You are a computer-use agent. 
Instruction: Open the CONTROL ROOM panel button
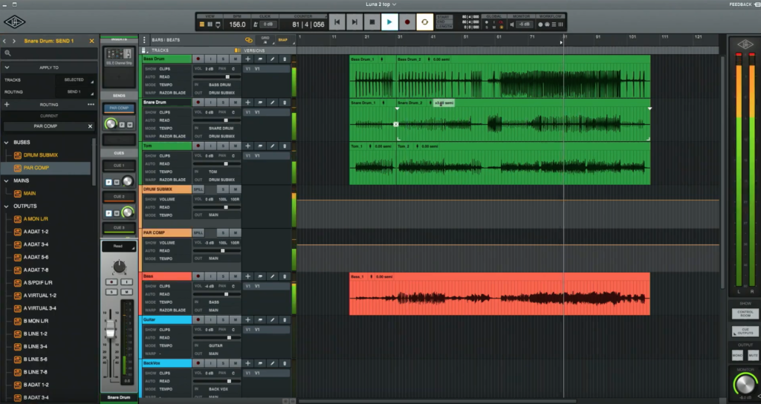pos(745,314)
